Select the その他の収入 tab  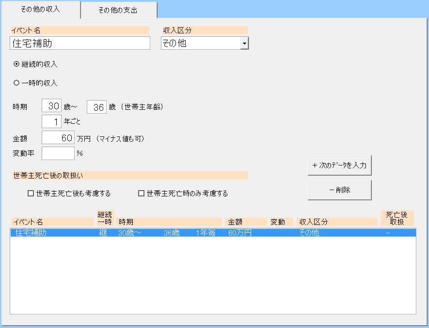tap(40, 10)
